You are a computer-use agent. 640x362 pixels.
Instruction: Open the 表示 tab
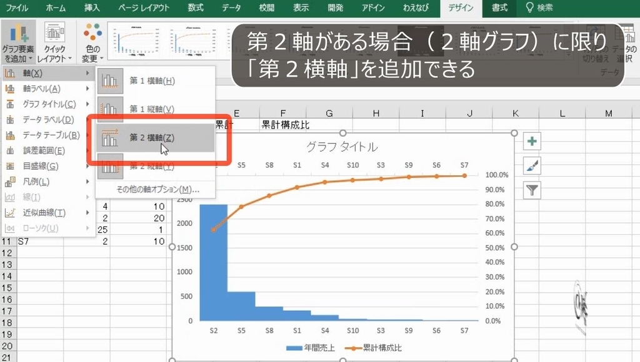pyautogui.click(x=301, y=7)
